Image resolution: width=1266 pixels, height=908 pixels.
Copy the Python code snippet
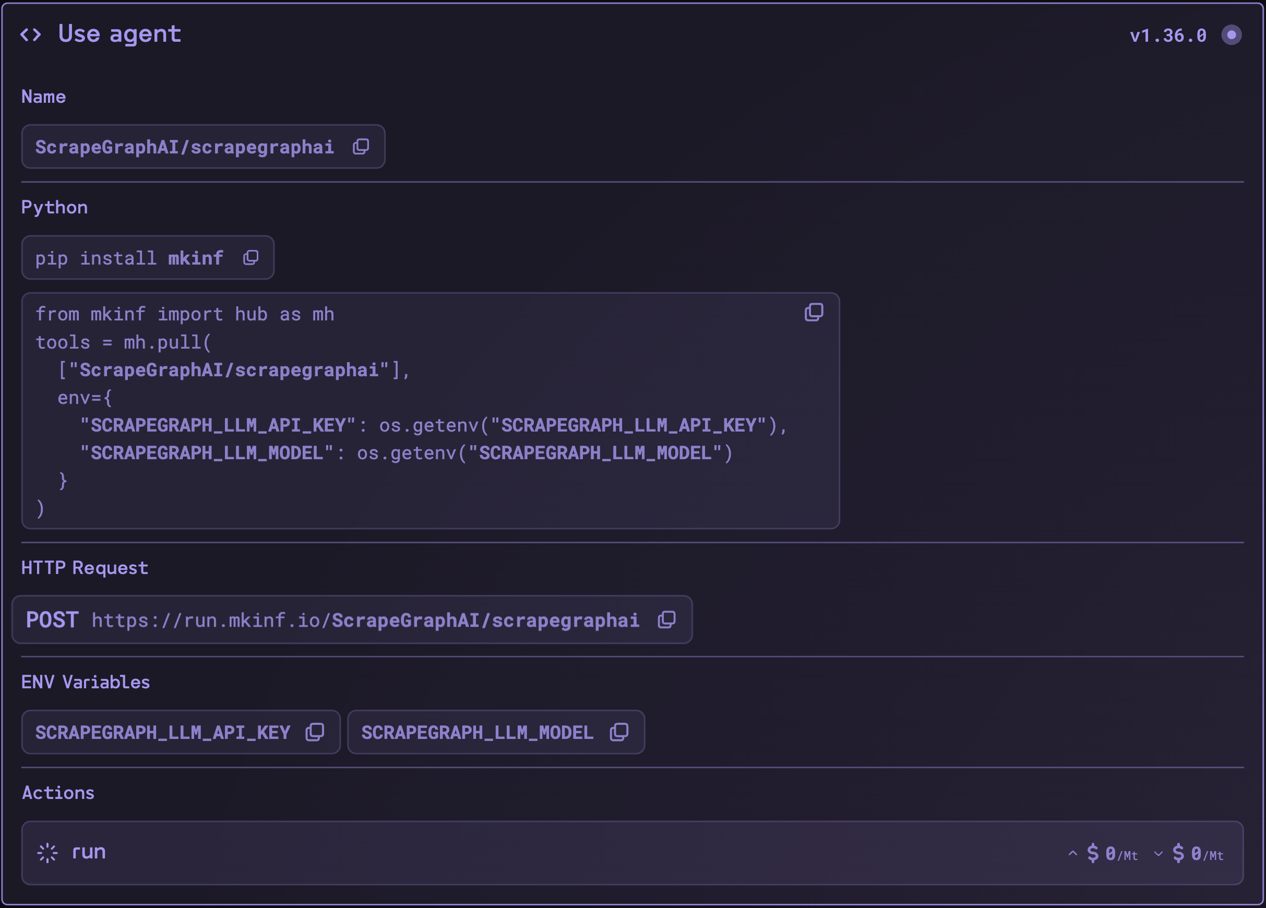[x=815, y=312]
